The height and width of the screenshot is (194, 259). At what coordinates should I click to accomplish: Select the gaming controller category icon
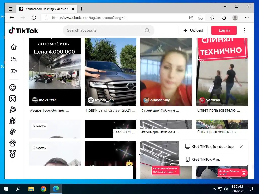(x=13, y=99)
